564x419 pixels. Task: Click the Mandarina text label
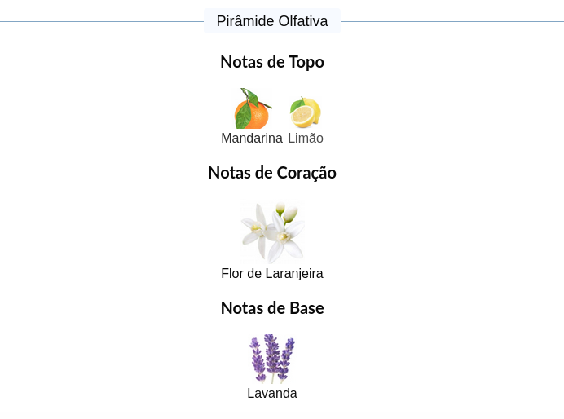coord(252,138)
